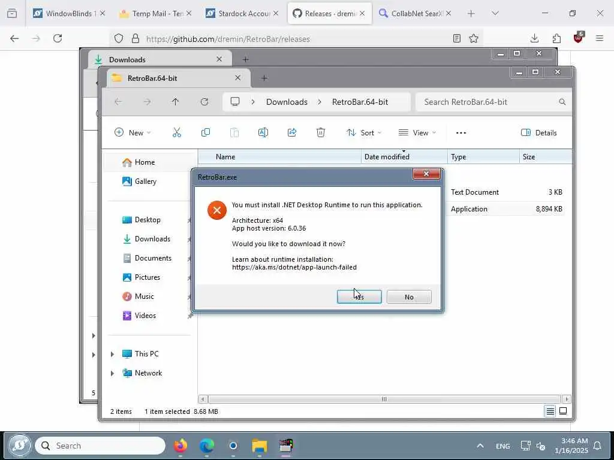Viewport: 614px width, 460px height.
Task: Go up one folder level in Explorer
Action: tap(175, 102)
